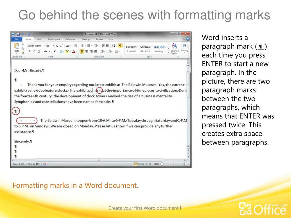Apply Subscript formatting
The height and width of the screenshot is (218, 291).
point(50,51)
